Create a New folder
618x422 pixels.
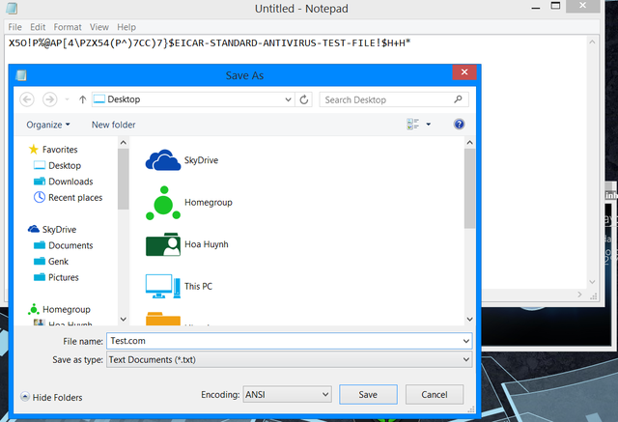tap(114, 125)
